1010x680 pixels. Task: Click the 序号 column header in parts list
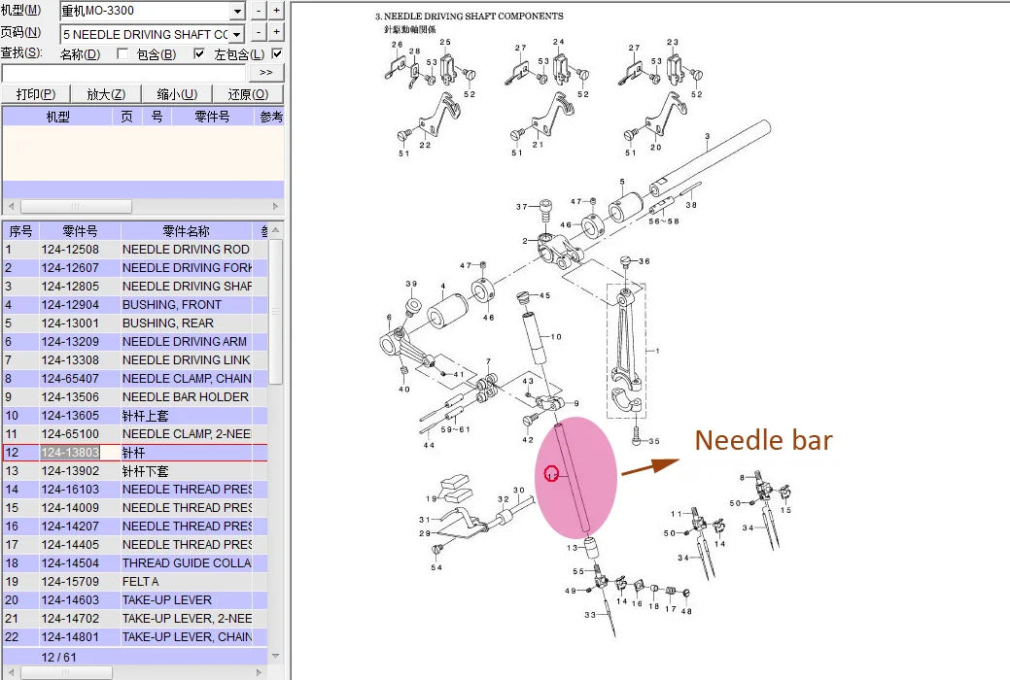(x=20, y=231)
